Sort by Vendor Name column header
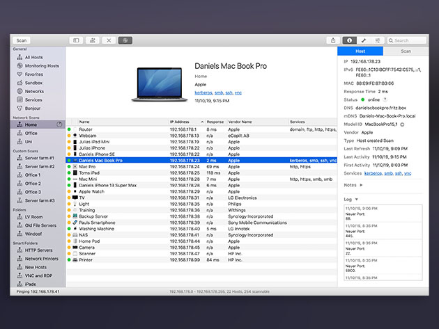 click(x=257, y=122)
